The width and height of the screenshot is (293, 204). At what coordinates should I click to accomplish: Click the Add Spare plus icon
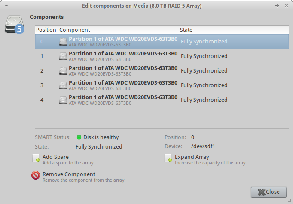click(x=36, y=158)
